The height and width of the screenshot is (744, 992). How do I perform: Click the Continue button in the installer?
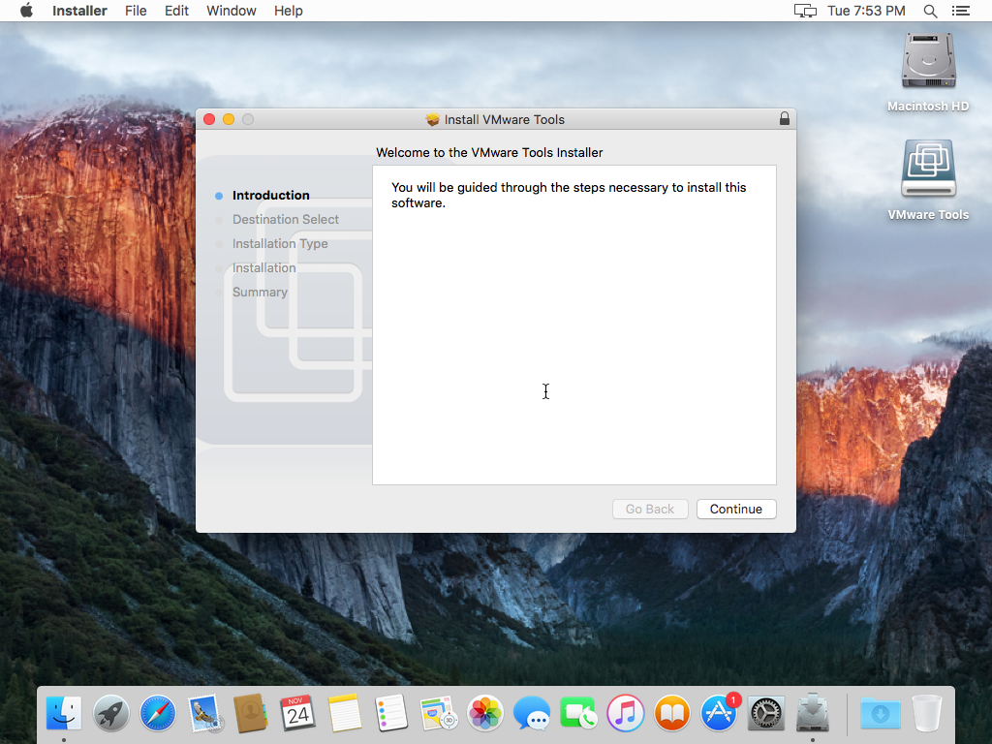tap(736, 510)
